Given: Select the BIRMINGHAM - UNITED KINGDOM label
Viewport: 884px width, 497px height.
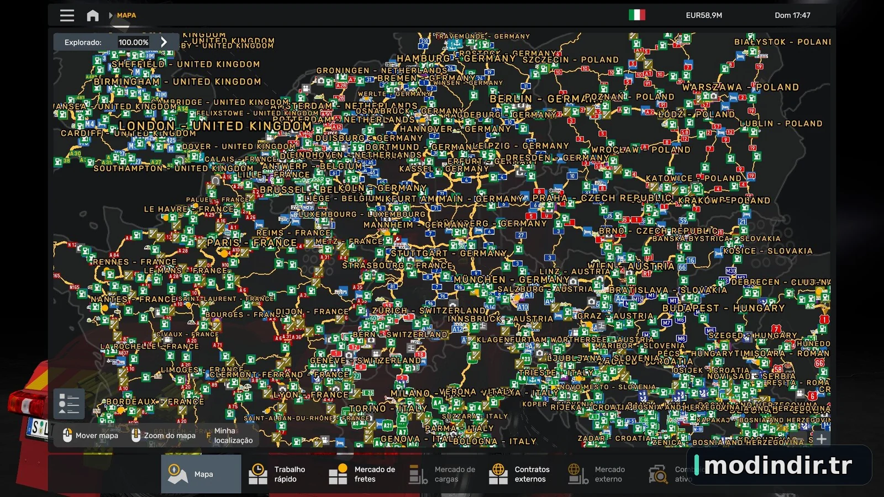Looking at the screenshot, I should (x=177, y=82).
